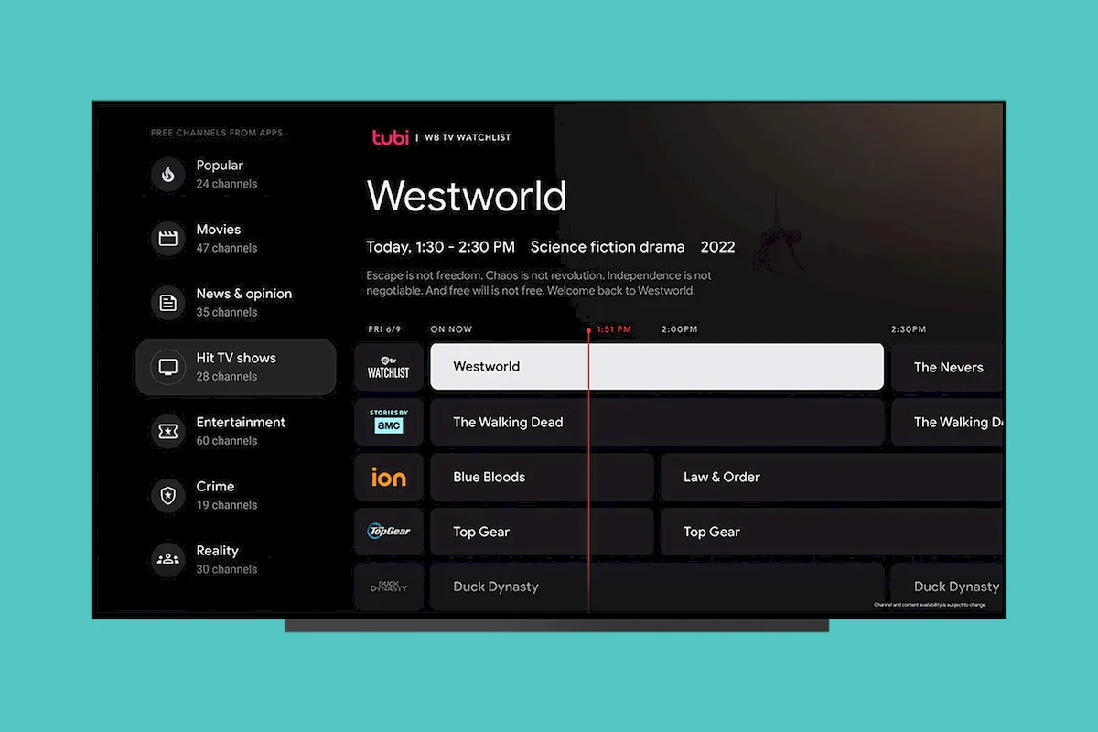Viewport: 1098px width, 732px height.
Task: Select the Movies clapperboard icon
Action: tap(168, 238)
